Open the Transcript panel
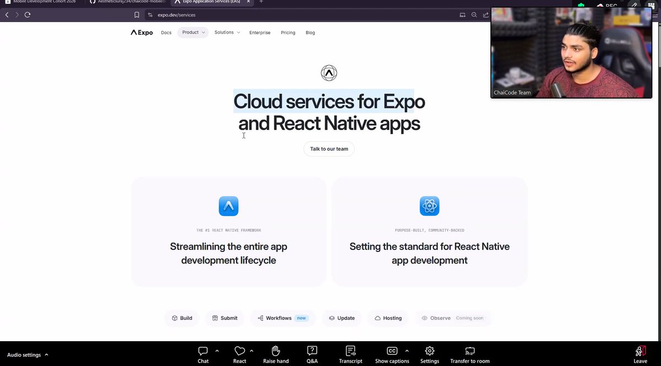This screenshot has width=661, height=366. click(x=351, y=354)
